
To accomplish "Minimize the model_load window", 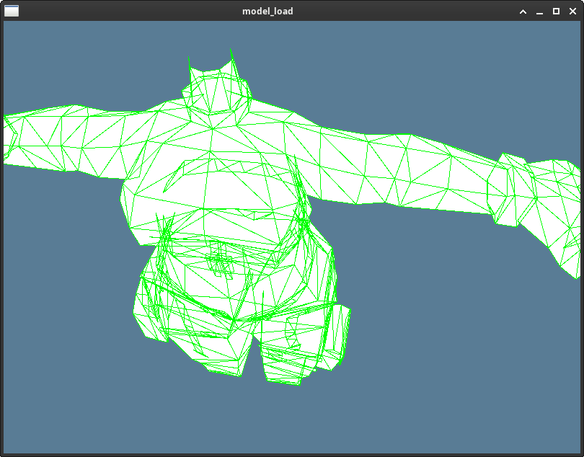I will point(539,12).
